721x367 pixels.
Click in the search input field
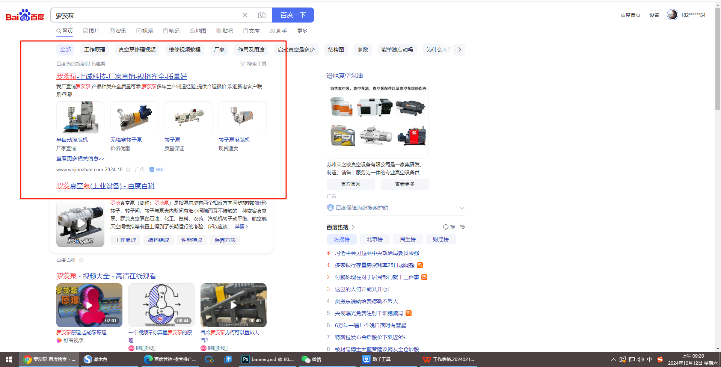[x=146, y=15]
